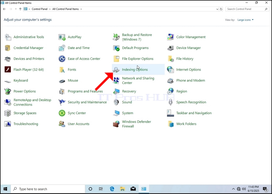Click the System link
The width and height of the screenshot is (272, 194).
pyautogui.click(x=128, y=113)
